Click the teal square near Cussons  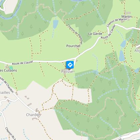(x=11, y=68)
